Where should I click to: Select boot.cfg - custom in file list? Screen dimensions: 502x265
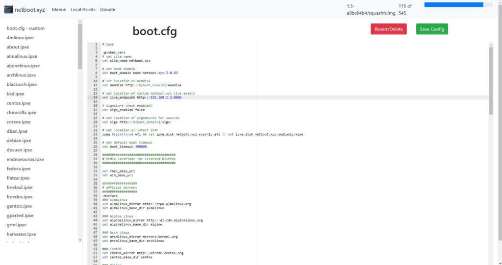[25, 28]
